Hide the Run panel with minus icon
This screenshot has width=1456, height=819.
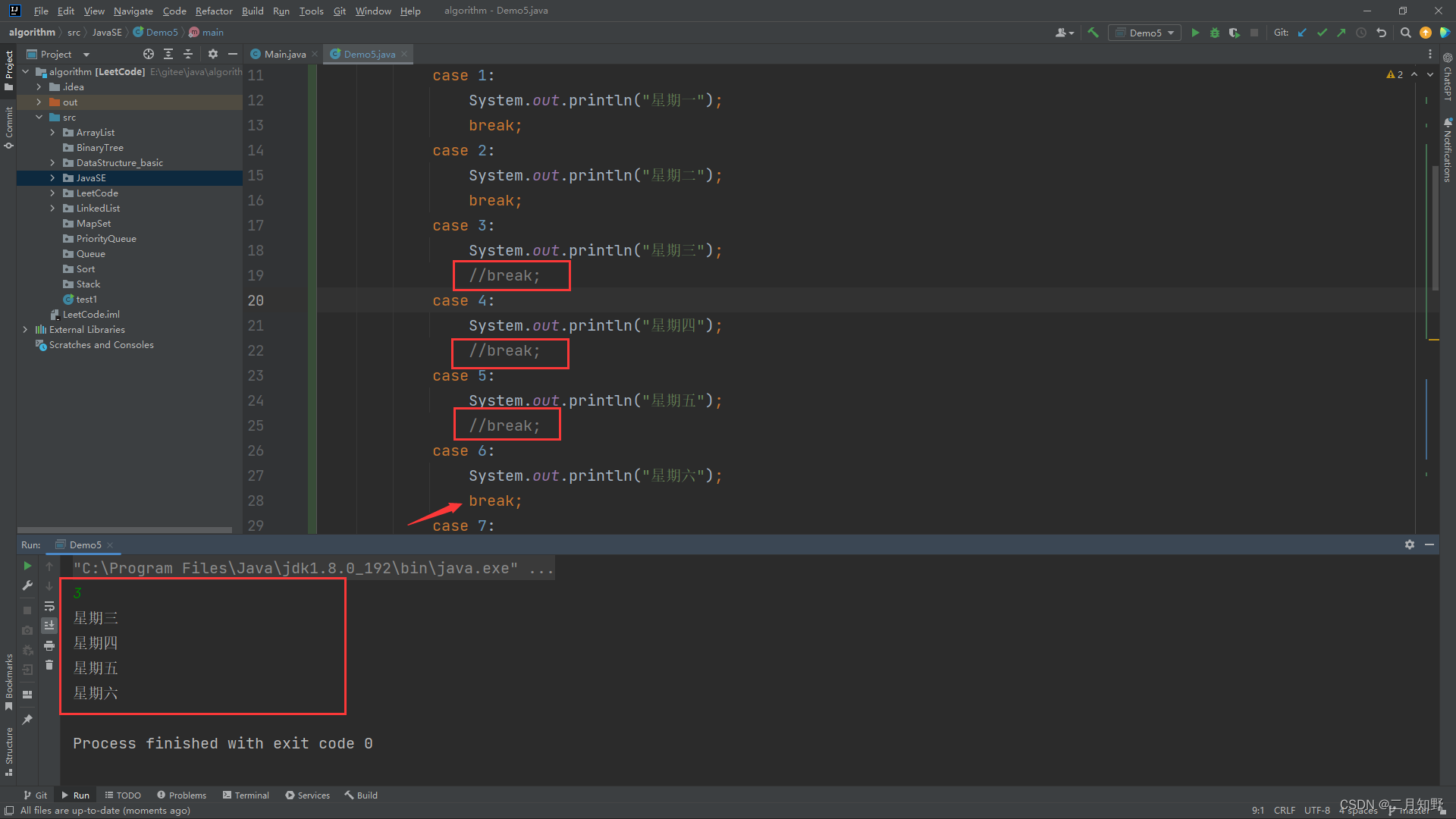click(1429, 544)
